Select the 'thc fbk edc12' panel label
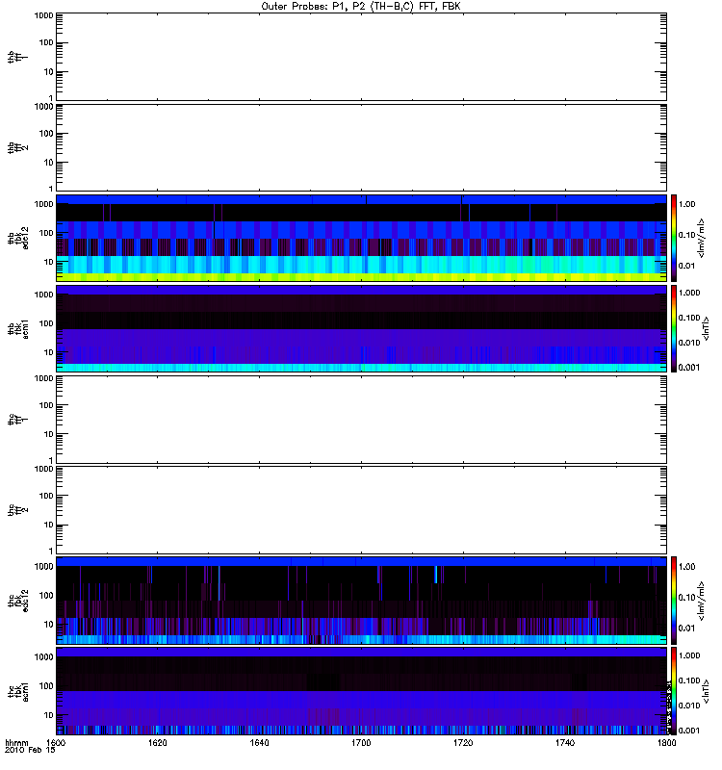 [17, 600]
